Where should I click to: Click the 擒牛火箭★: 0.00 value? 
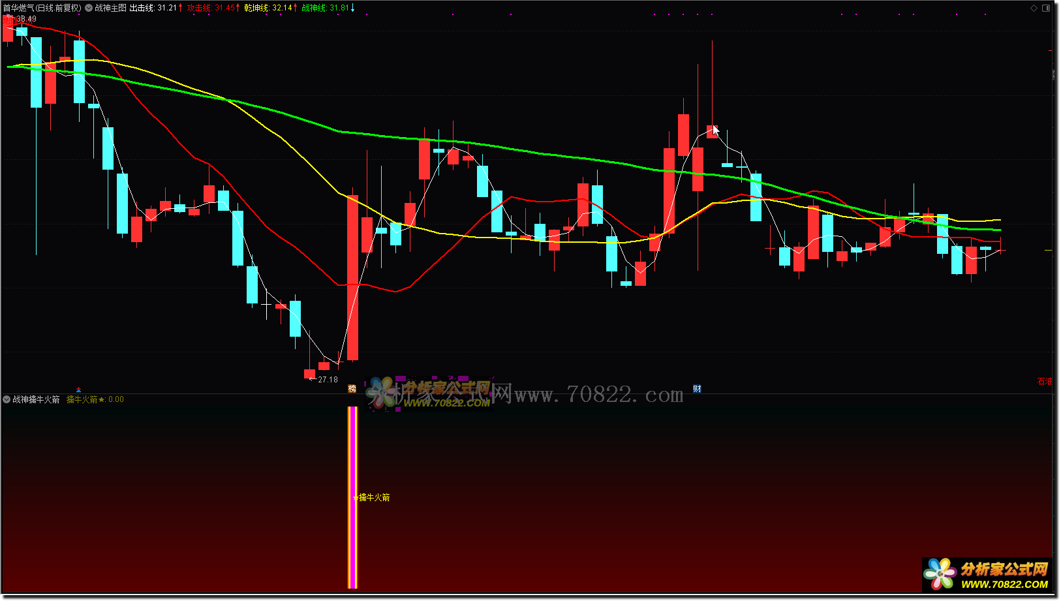(95, 399)
